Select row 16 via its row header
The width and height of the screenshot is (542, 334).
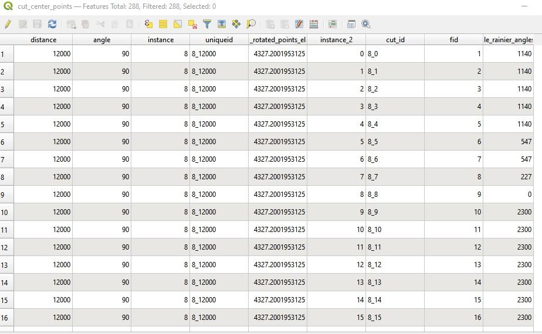[7, 318]
